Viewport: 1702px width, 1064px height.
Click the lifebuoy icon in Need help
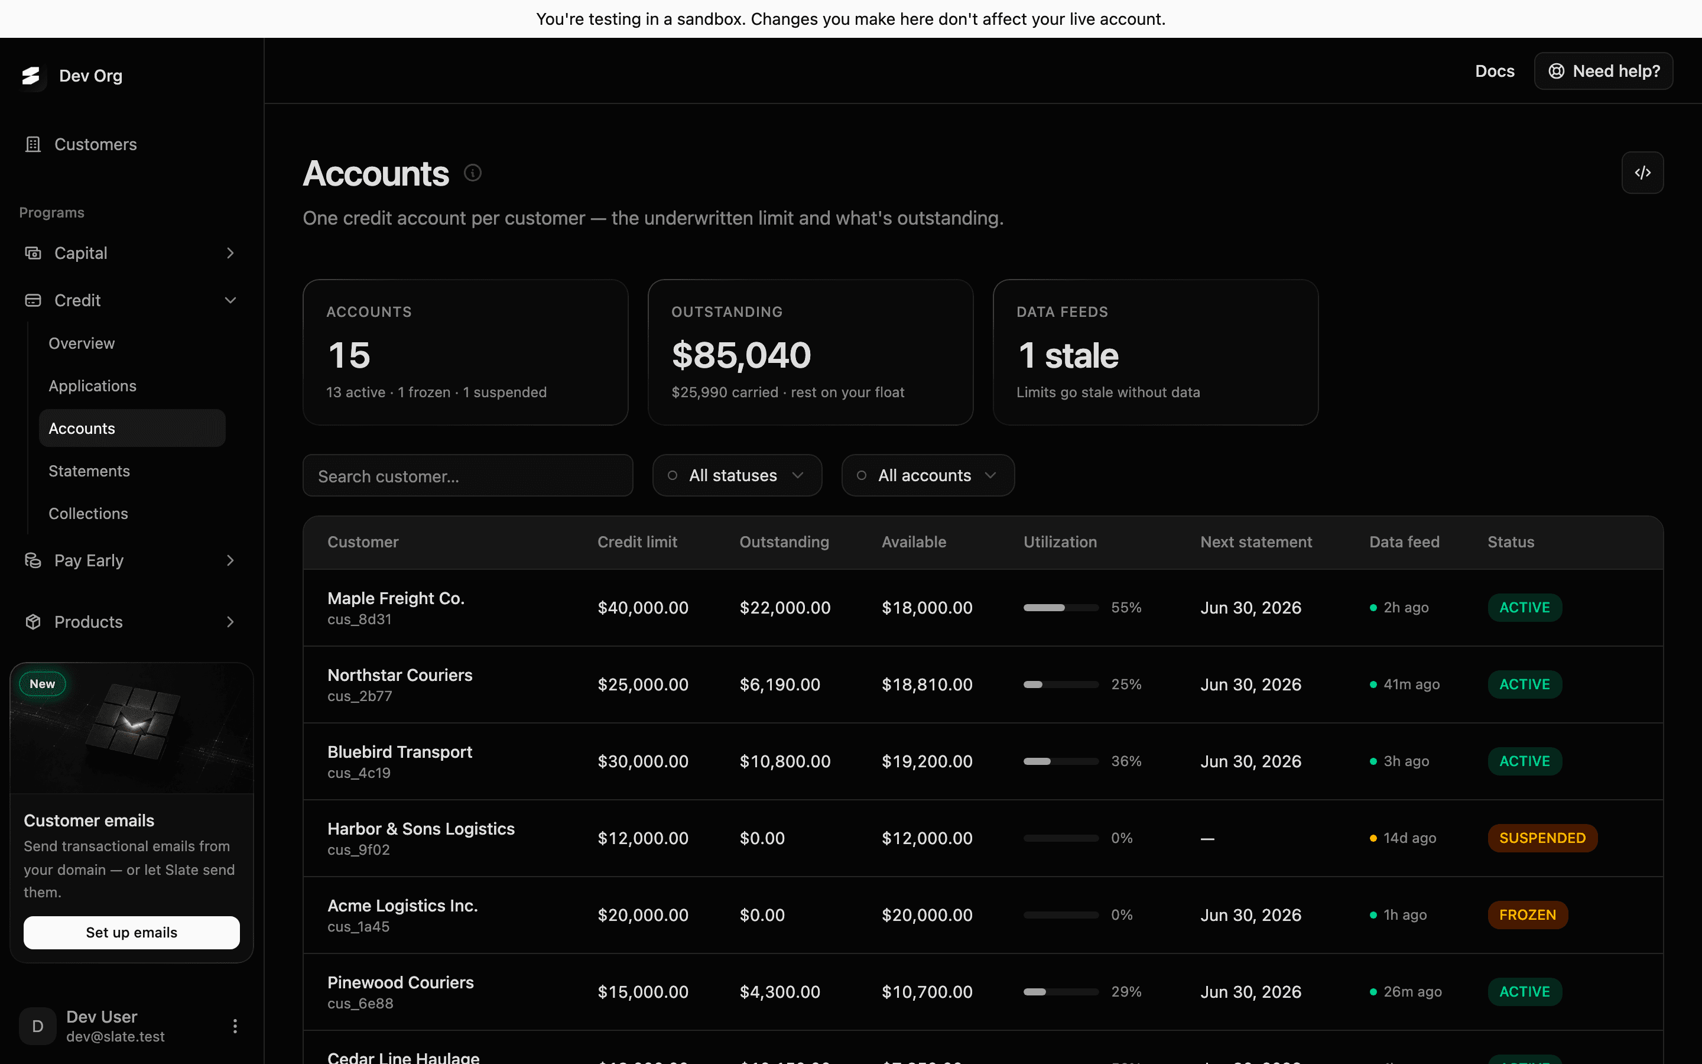pos(1557,71)
